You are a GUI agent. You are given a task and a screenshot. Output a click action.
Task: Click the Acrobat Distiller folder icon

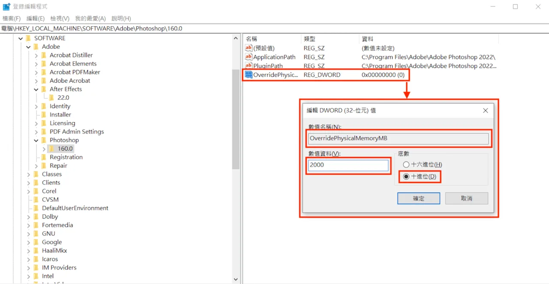tap(44, 55)
